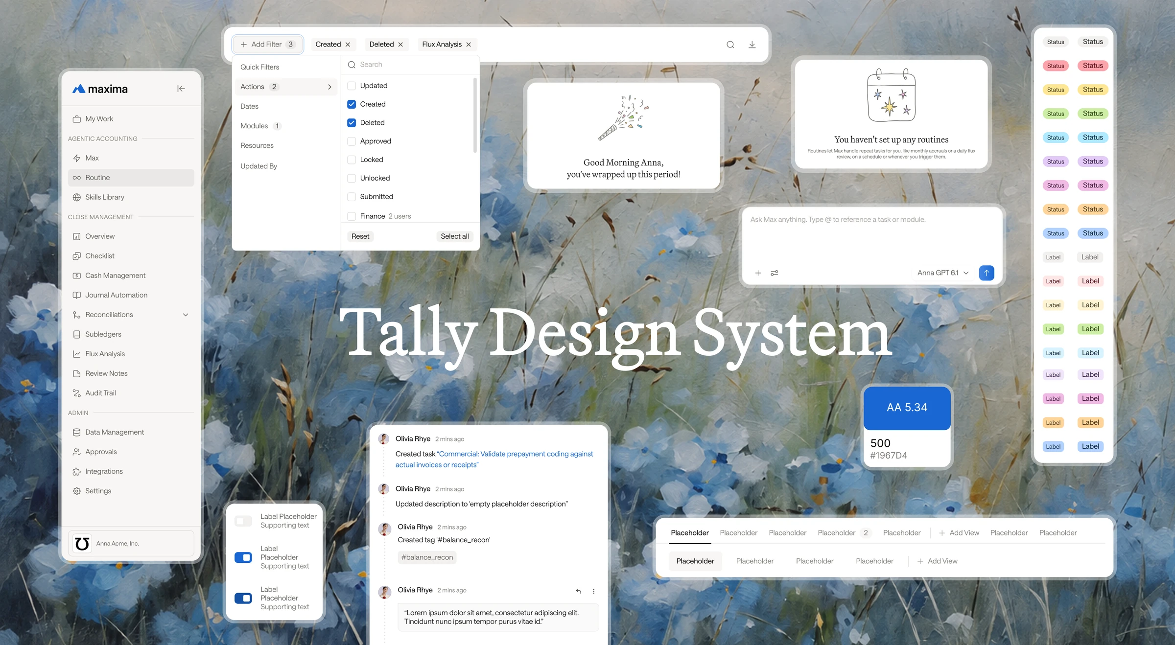Check the Locked checkbox
Screen dimensions: 1175x645
352,160
